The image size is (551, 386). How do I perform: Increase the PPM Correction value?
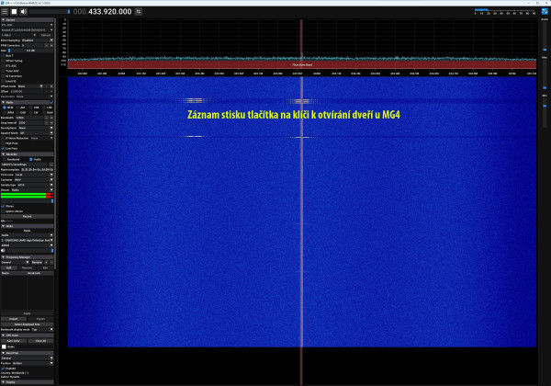[x=51, y=45]
